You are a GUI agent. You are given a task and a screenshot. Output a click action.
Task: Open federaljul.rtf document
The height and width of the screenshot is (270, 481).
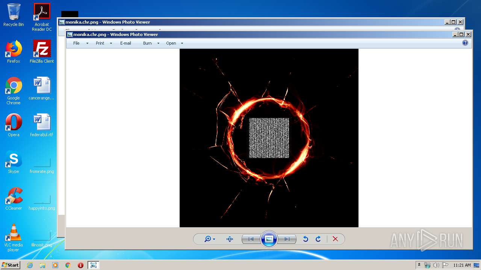42,125
